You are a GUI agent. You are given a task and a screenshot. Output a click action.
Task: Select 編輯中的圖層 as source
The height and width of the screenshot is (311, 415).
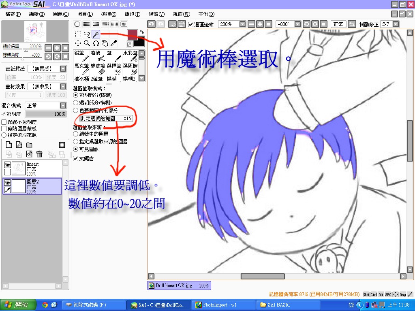click(76, 134)
